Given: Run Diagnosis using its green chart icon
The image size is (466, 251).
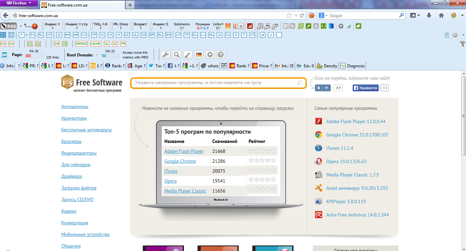Looking at the screenshot, I should point(343,65).
